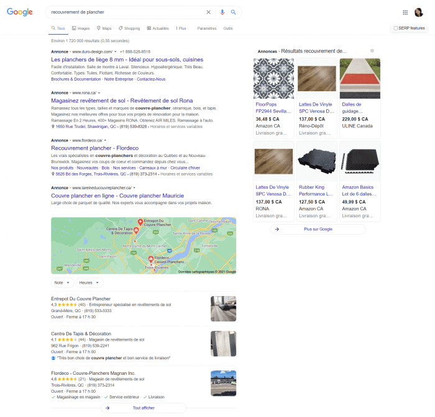Screen dimensions: 435x417
Task: Click the Centre De Tapis & Décoration map pin
Action: 136,230
